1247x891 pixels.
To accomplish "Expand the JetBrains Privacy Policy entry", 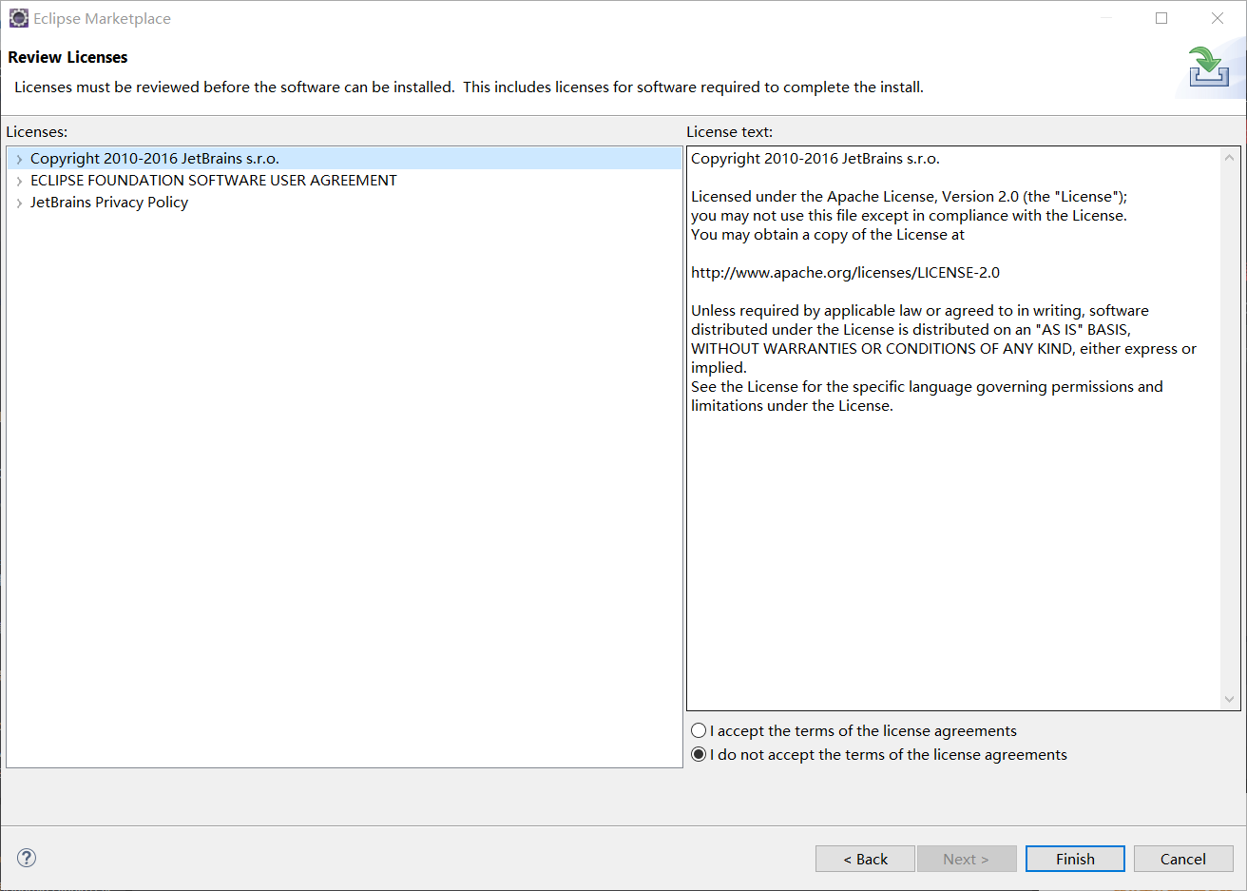I will (19, 203).
